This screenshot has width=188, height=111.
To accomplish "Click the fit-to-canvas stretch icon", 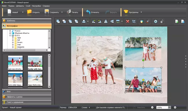I will (118, 21).
